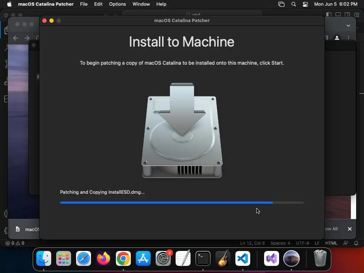Viewport: 364px width, 273px height.
Task: Open the macOS Catalina Patcher app menu
Action: tap(46, 4)
